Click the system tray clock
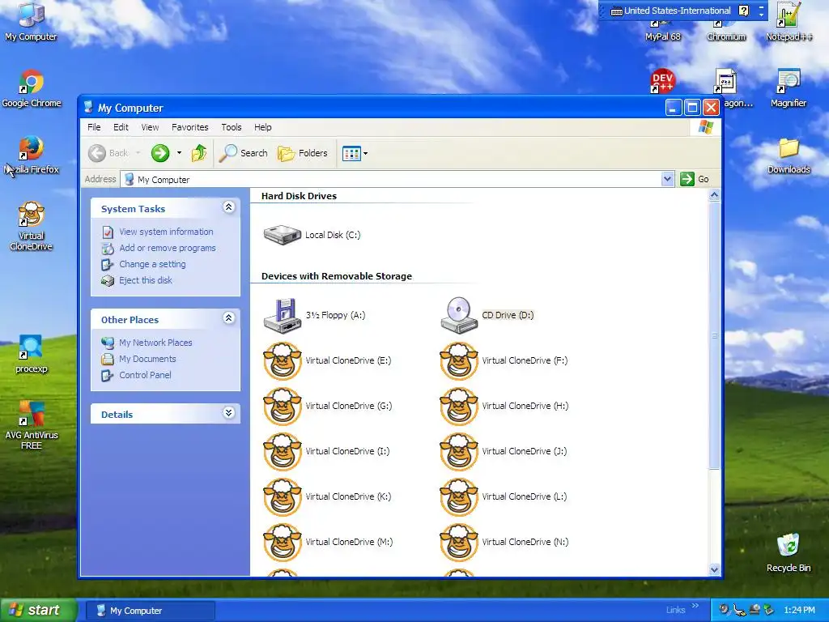Screen dimensions: 829x622 (799, 611)
